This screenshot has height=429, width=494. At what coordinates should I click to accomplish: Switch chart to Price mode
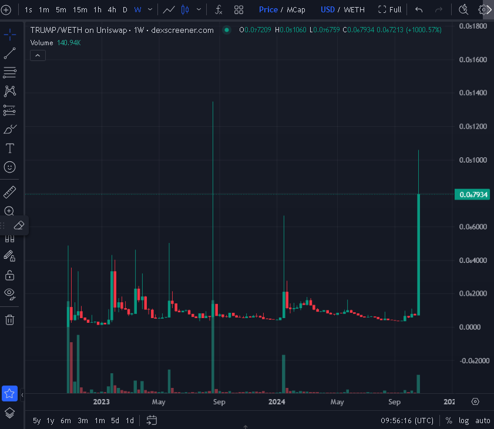268,10
